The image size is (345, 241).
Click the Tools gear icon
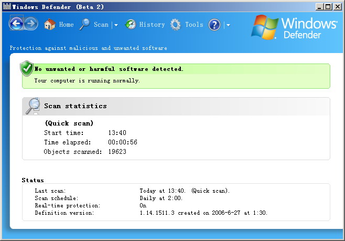pyautogui.click(x=175, y=25)
